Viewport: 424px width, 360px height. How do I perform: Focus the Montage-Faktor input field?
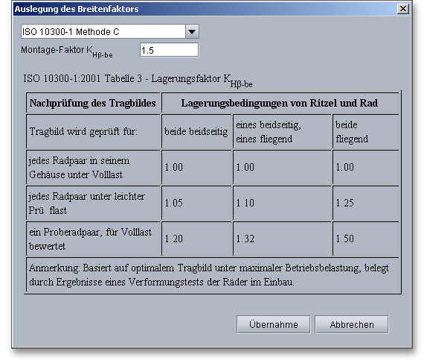[170, 50]
